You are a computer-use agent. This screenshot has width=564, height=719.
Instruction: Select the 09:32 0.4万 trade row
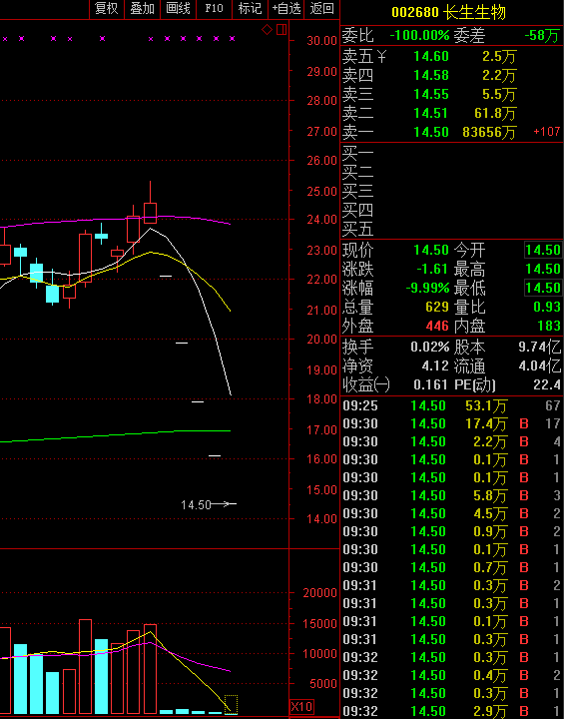tap(451, 676)
